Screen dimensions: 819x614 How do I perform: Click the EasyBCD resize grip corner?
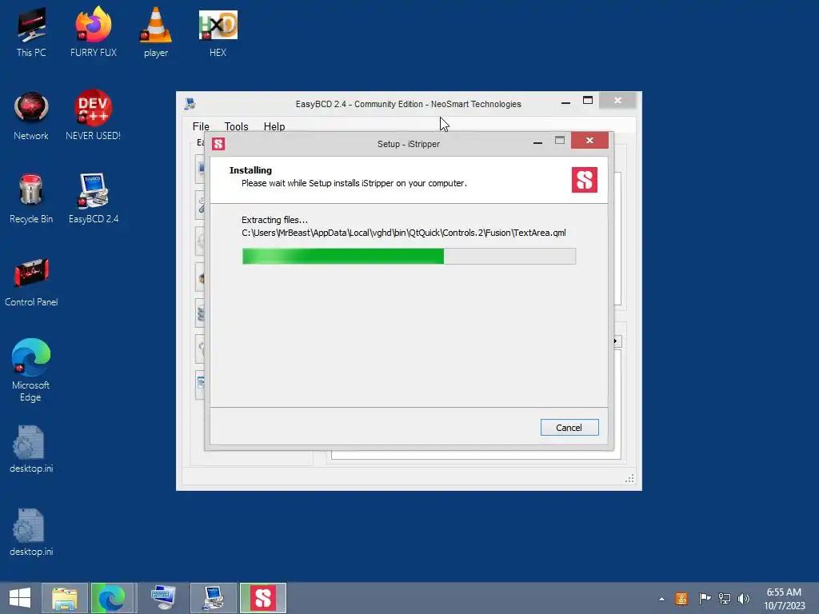tap(630, 478)
